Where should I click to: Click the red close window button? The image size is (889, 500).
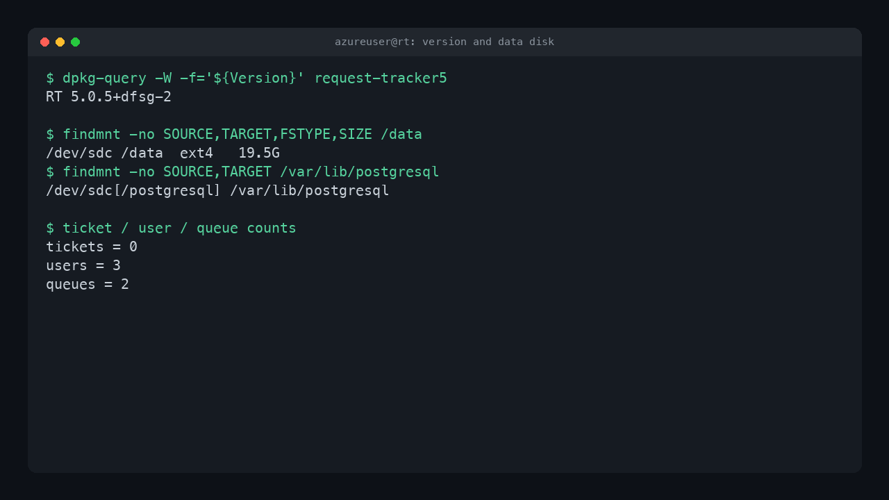(x=44, y=42)
